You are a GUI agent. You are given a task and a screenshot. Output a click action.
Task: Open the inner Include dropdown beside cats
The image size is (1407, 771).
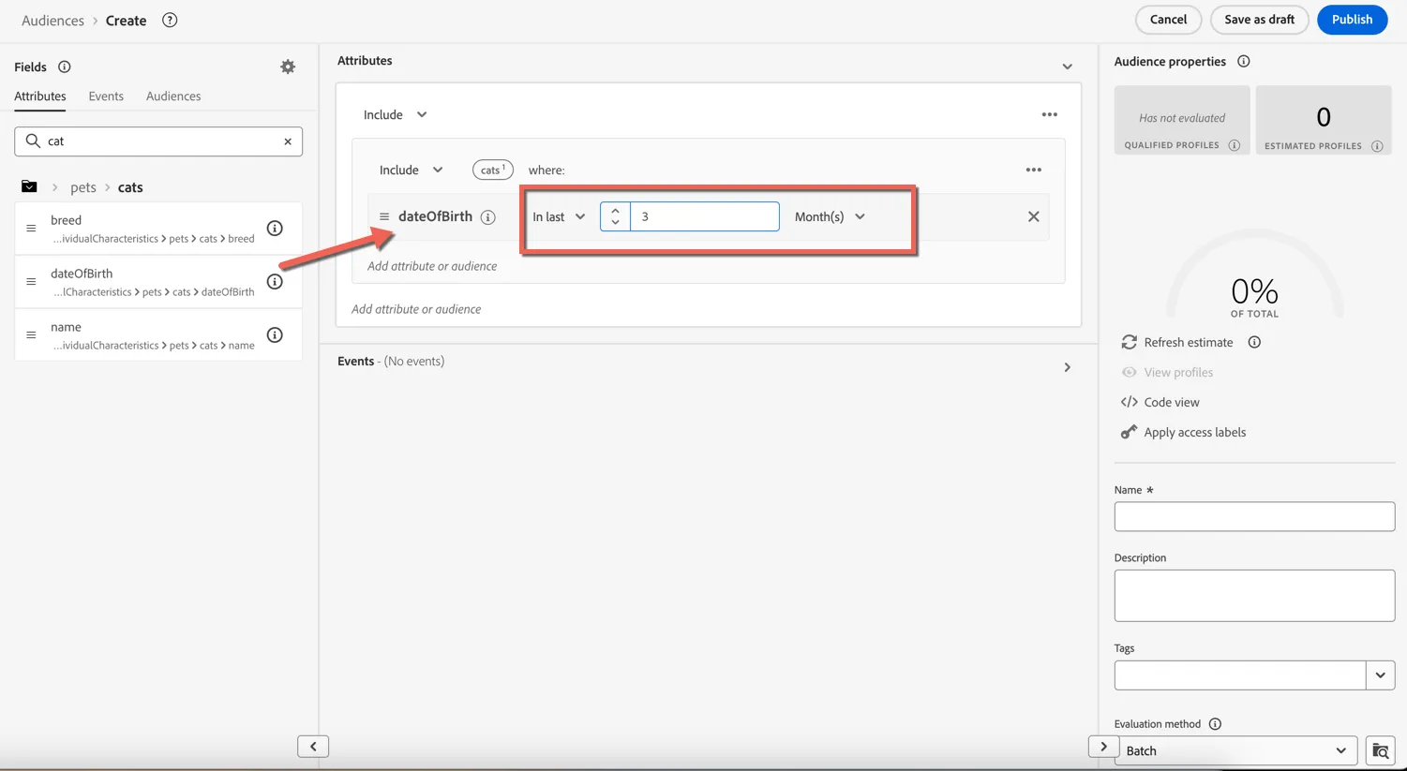[411, 170]
